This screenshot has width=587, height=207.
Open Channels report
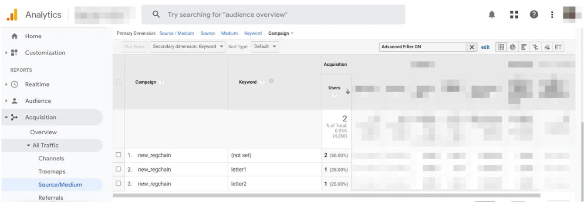click(51, 159)
